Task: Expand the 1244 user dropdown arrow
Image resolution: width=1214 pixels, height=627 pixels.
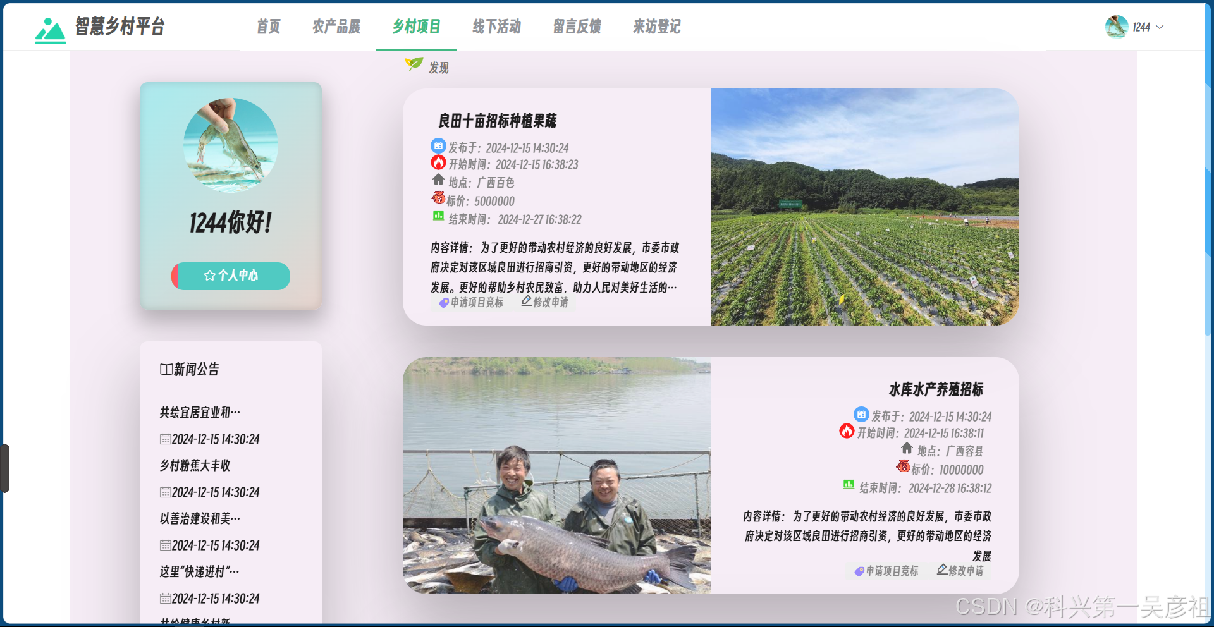Action: [x=1160, y=27]
